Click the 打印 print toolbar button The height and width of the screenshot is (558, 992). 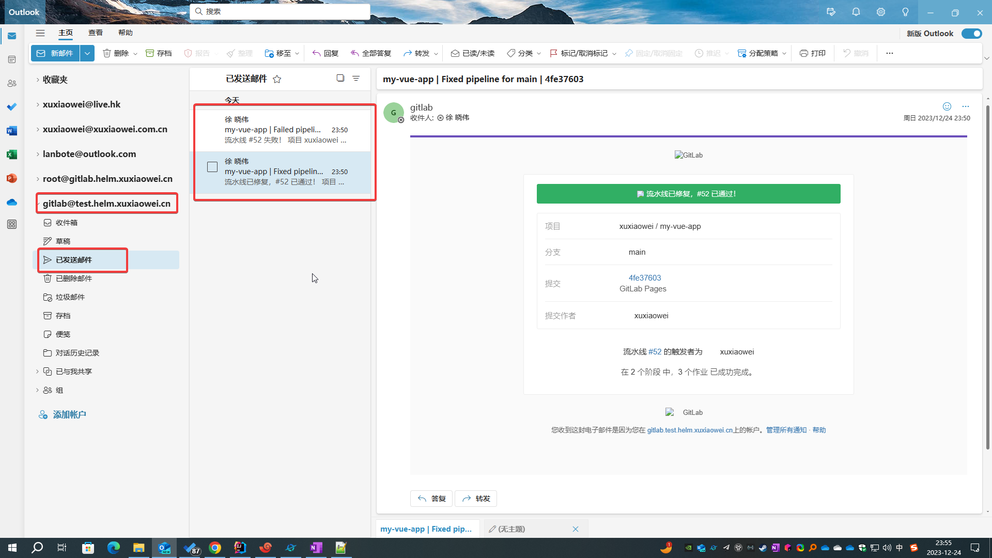click(x=813, y=53)
